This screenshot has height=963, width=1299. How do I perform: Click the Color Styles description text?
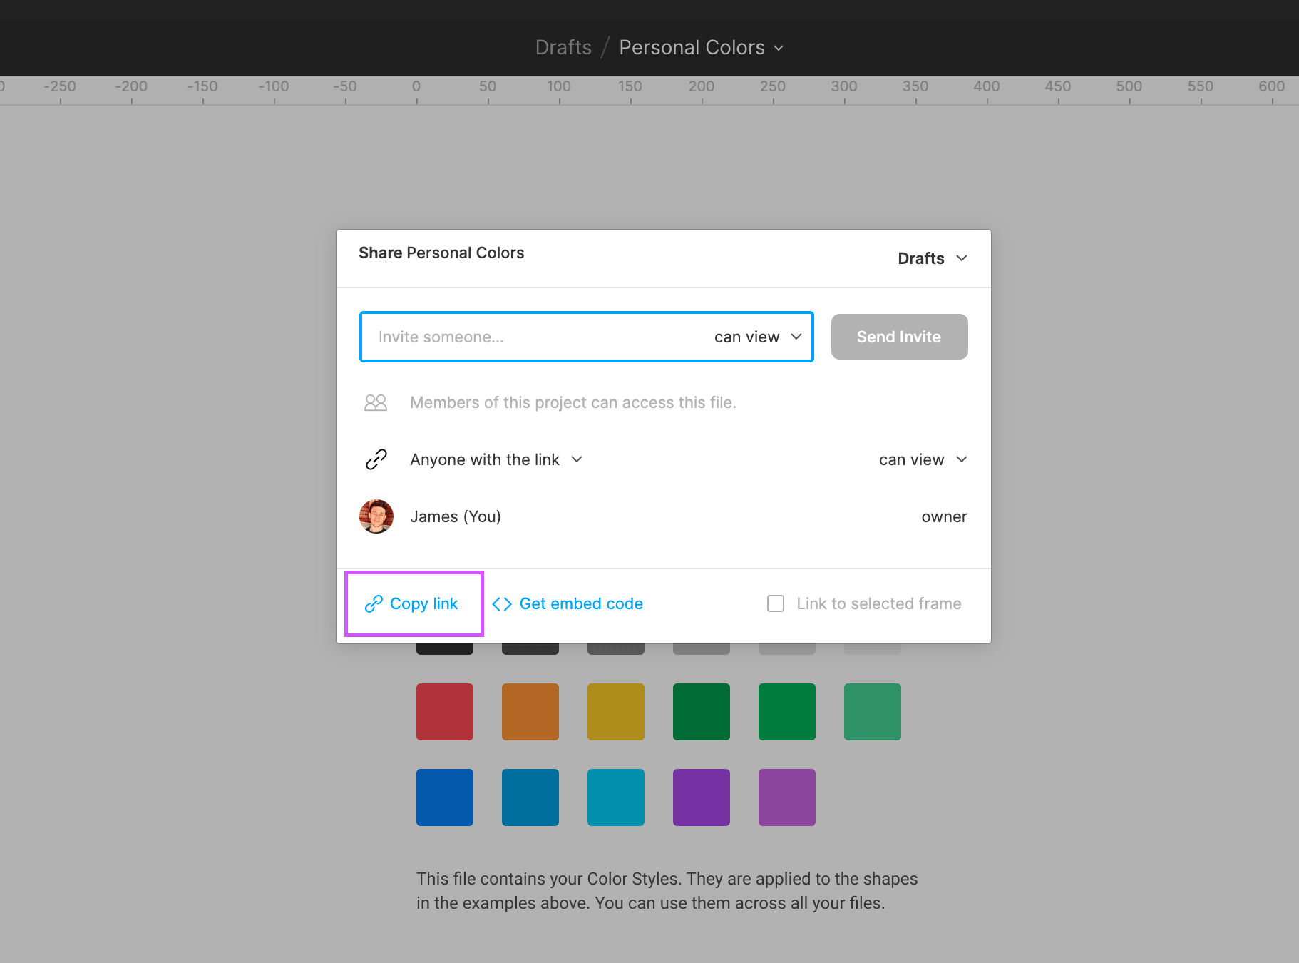click(x=667, y=891)
